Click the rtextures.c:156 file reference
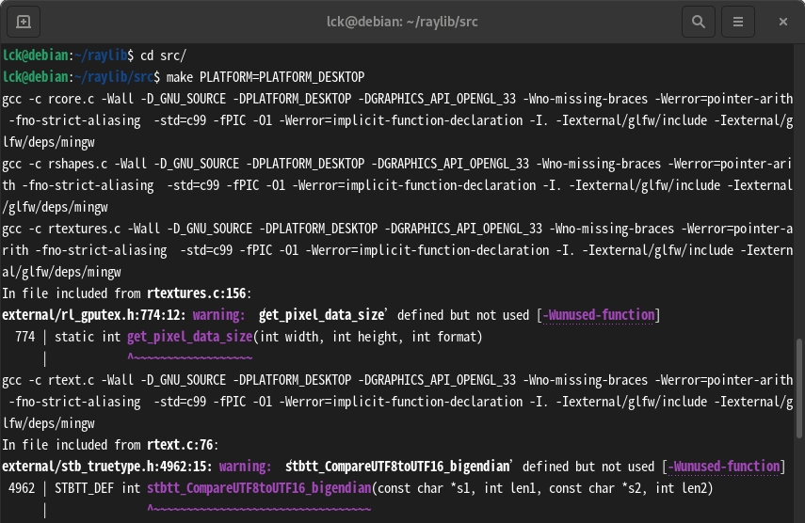 196,293
